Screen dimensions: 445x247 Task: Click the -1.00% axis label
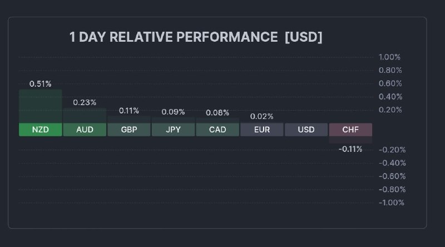point(391,202)
